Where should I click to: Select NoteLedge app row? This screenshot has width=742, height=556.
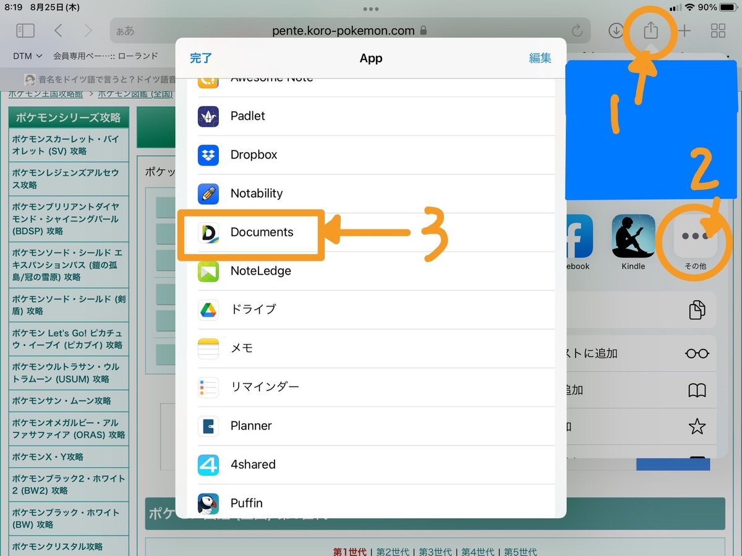376,271
